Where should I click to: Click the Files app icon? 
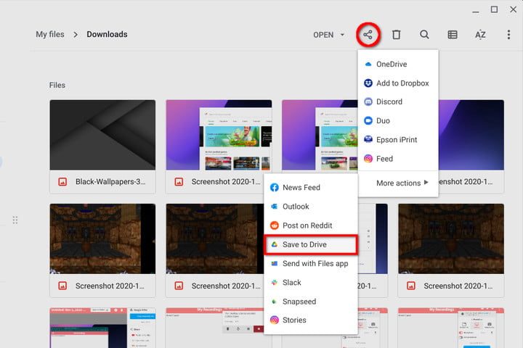[x=274, y=263]
